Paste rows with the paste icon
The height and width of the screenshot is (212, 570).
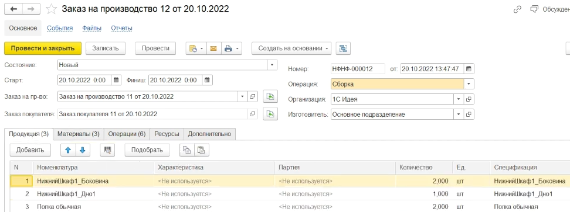point(202,150)
